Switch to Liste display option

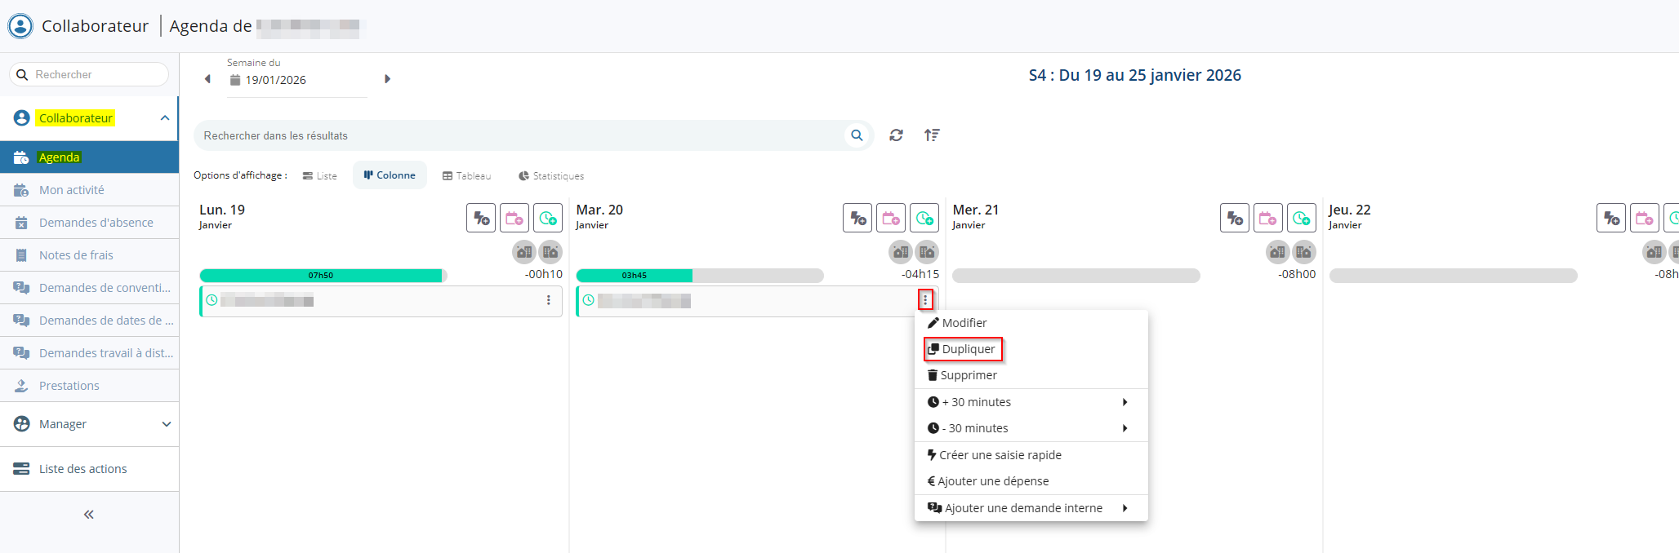coord(319,176)
